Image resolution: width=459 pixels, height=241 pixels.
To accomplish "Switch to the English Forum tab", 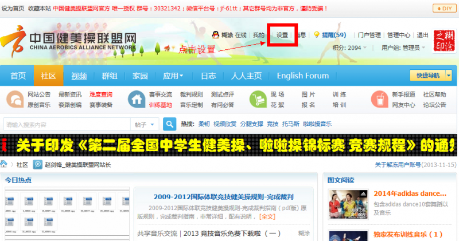I will (x=302, y=76).
